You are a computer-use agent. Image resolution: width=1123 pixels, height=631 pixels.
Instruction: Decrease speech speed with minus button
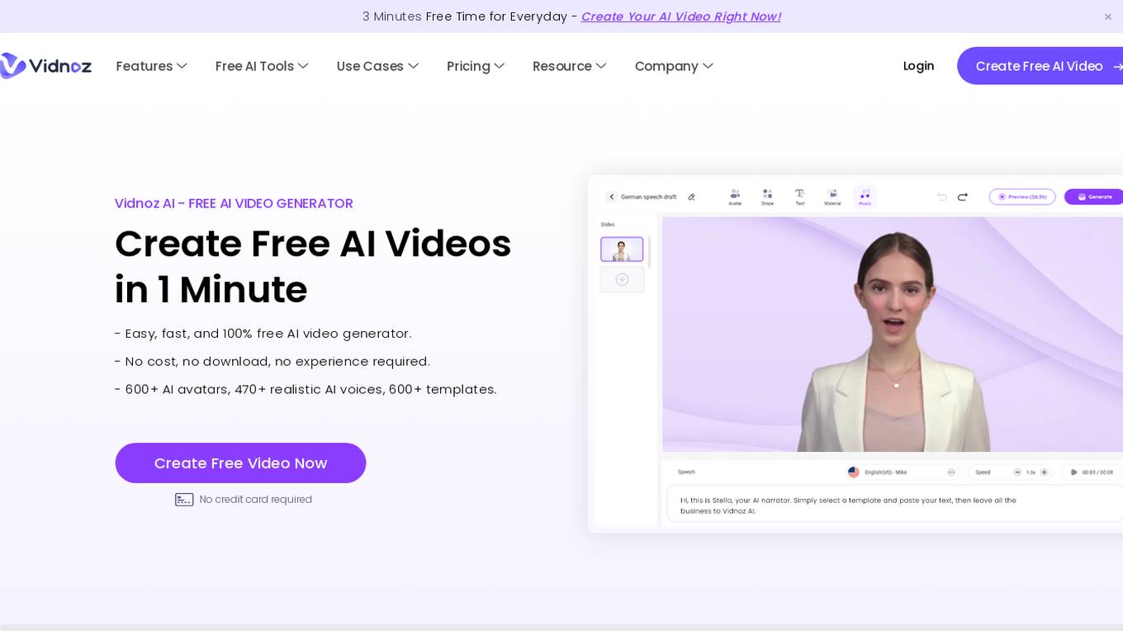1017,472
